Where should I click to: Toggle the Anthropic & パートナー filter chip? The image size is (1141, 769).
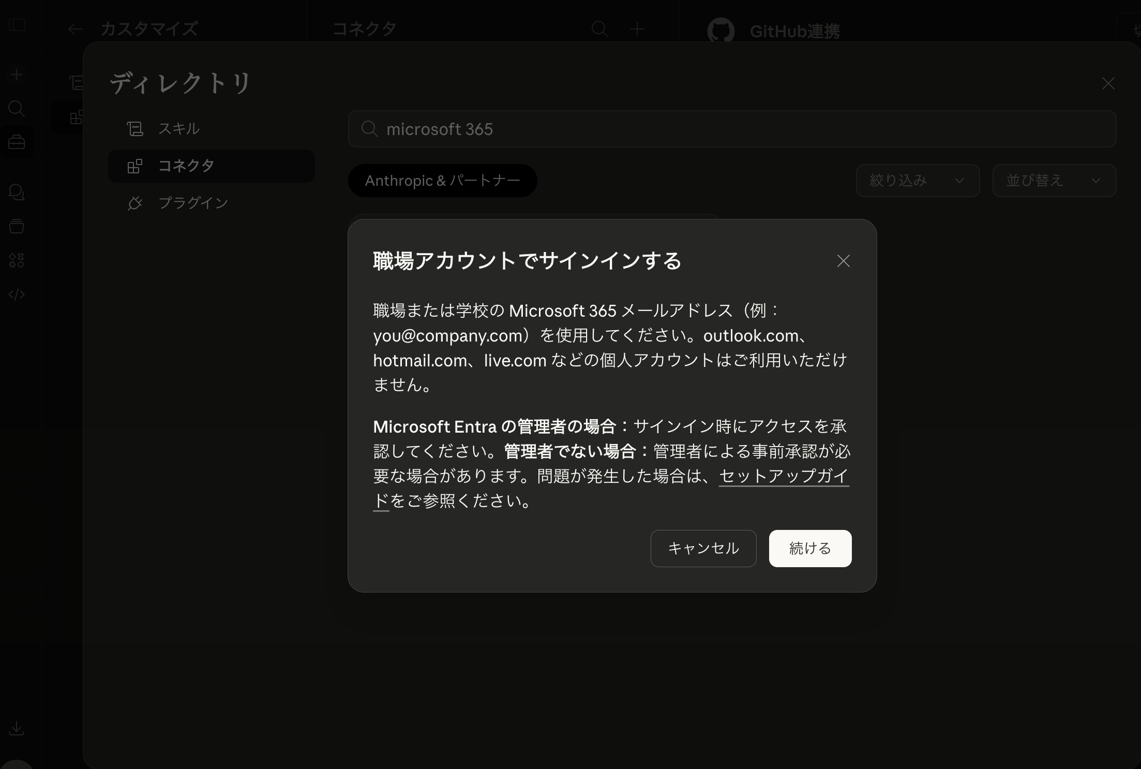tap(442, 181)
